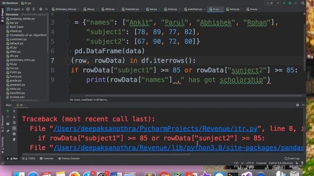Open the Run tool window button at bottom
314x176 pixels.
[12, 158]
